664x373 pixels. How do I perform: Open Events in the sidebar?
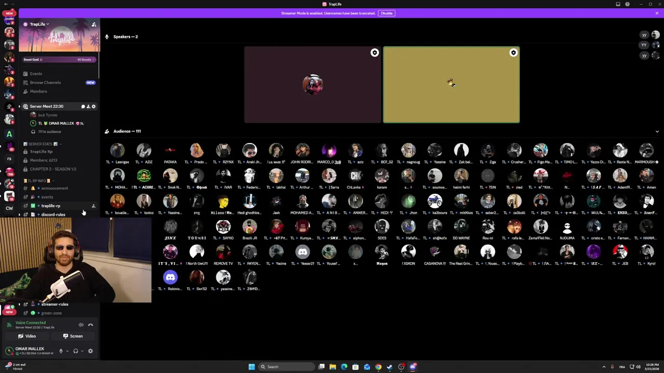tap(36, 74)
